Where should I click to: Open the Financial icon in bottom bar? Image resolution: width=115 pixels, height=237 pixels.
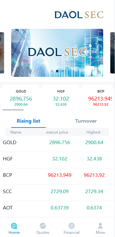(x=72, y=226)
